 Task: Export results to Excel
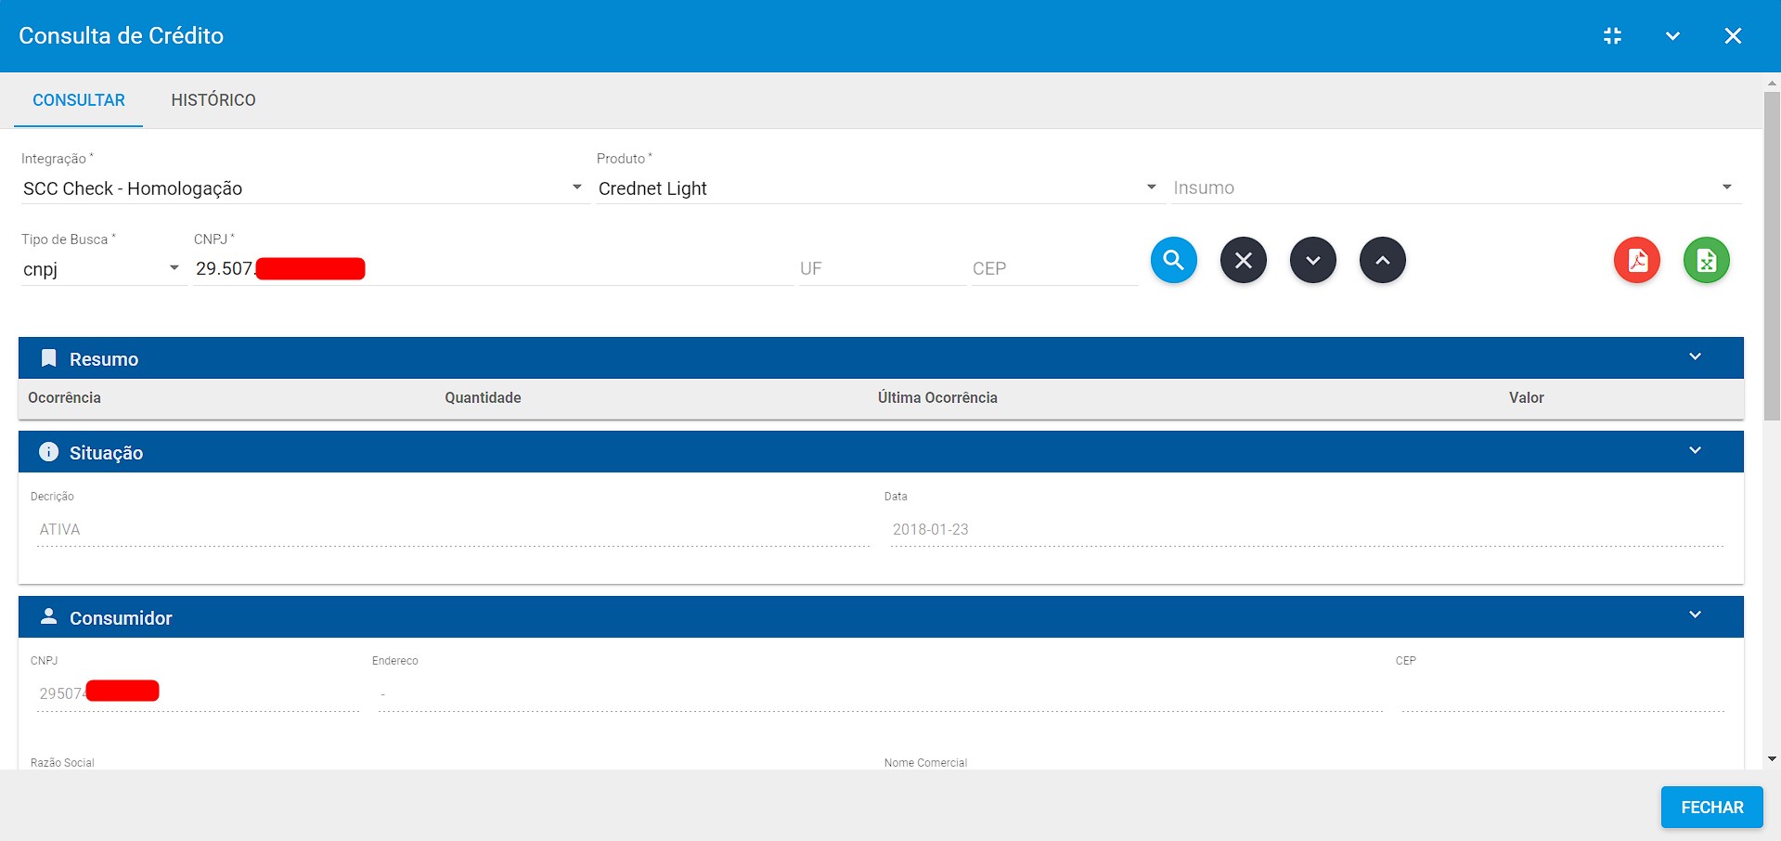click(x=1706, y=260)
